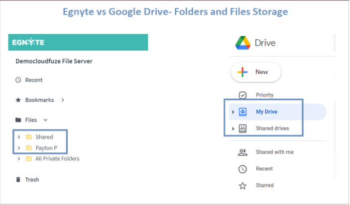Select the Shared folder label
Viewport: 350px width, 205px height.
click(44, 137)
